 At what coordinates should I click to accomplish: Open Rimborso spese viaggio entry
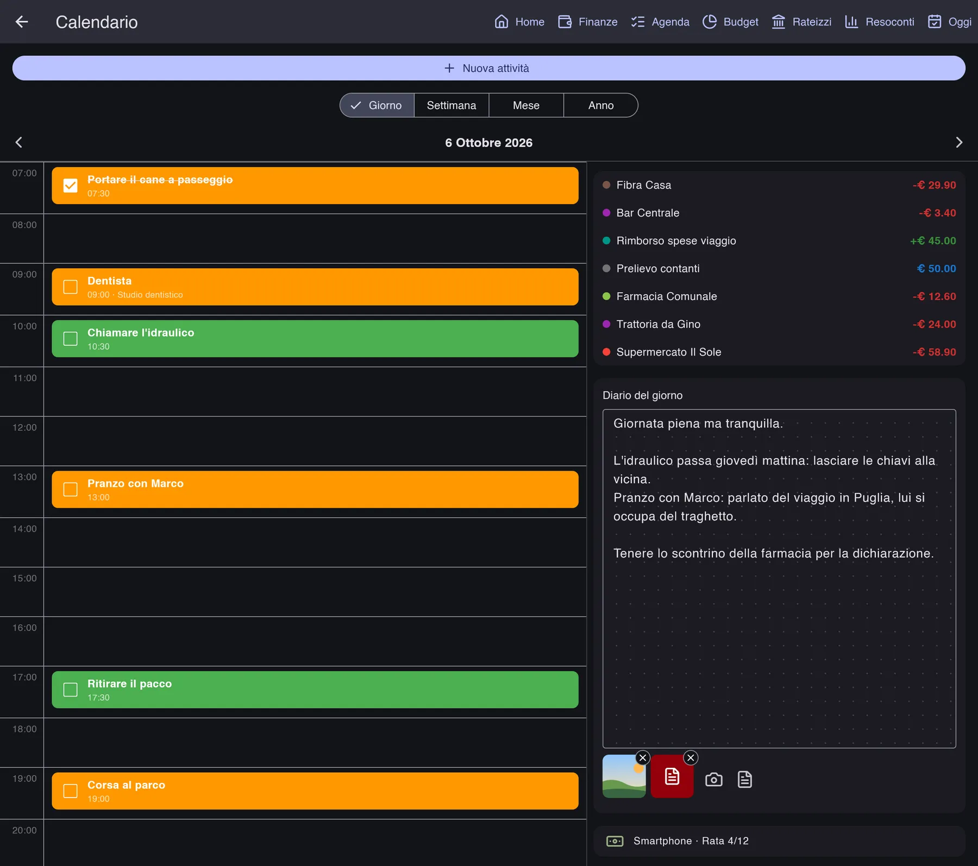tap(779, 241)
